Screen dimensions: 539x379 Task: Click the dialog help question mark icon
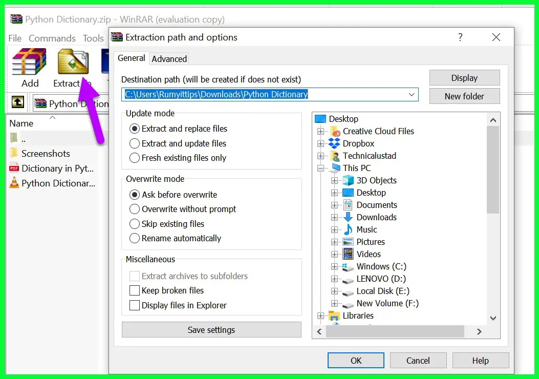click(x=460, y=37)
